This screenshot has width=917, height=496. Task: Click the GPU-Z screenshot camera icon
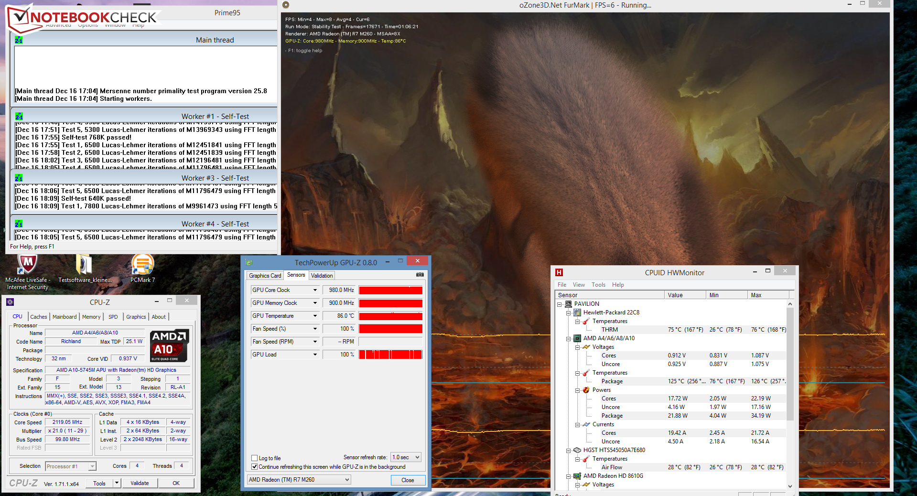click(x=420, y=275)
